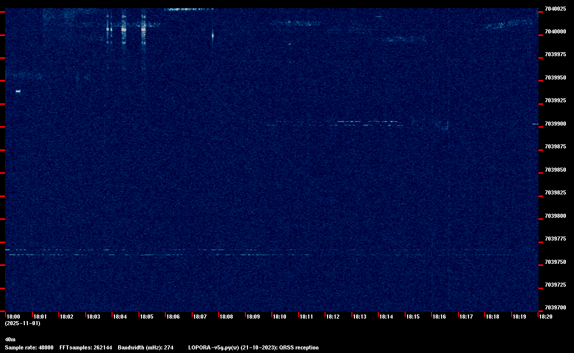Click the 18:07 time axis label
Screen dimensions: 574x353
tap(200, 317)
